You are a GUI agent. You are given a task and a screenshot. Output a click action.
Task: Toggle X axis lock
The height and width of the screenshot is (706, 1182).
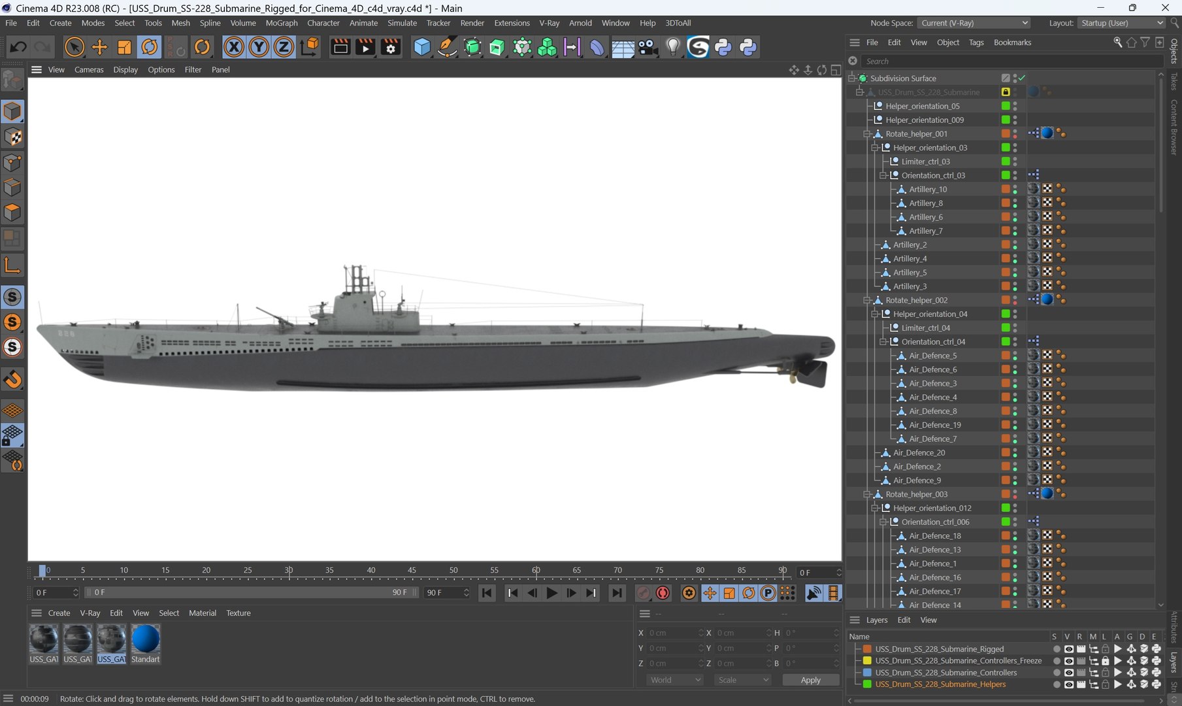point(234,47)
